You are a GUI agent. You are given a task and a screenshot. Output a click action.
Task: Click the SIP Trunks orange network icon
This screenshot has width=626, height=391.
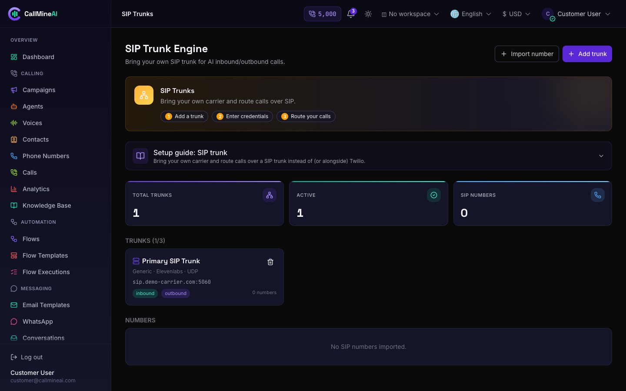(144, 95)
